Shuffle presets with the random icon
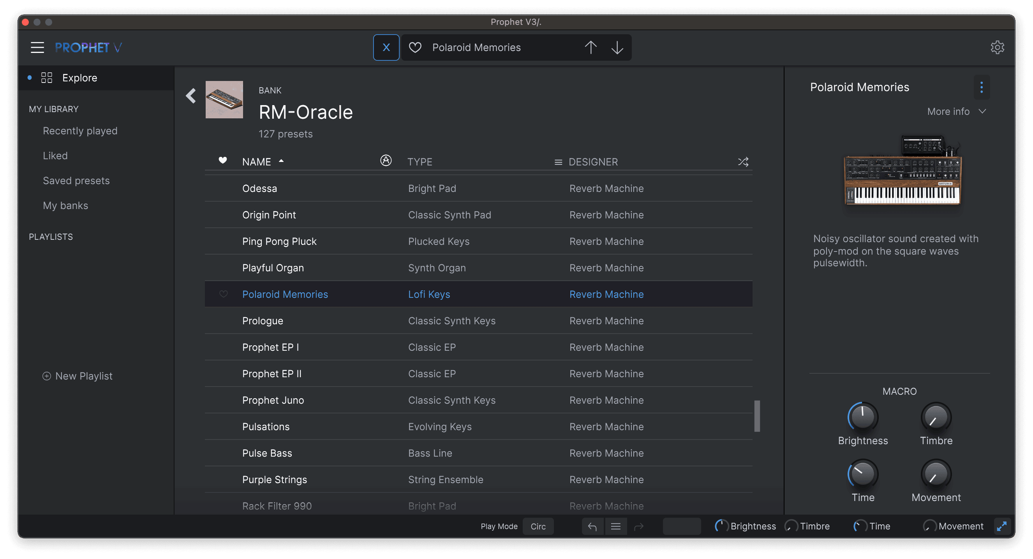 pyautogui.click(x=743, y=162)
